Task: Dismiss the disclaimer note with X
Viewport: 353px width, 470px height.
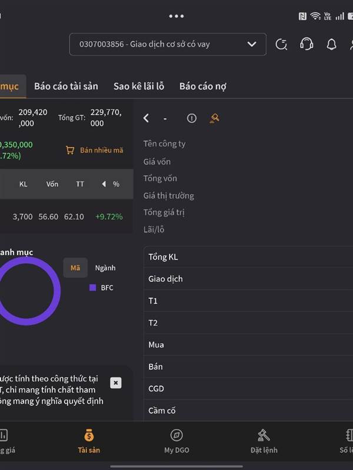Action: click(x=116, y=382)
